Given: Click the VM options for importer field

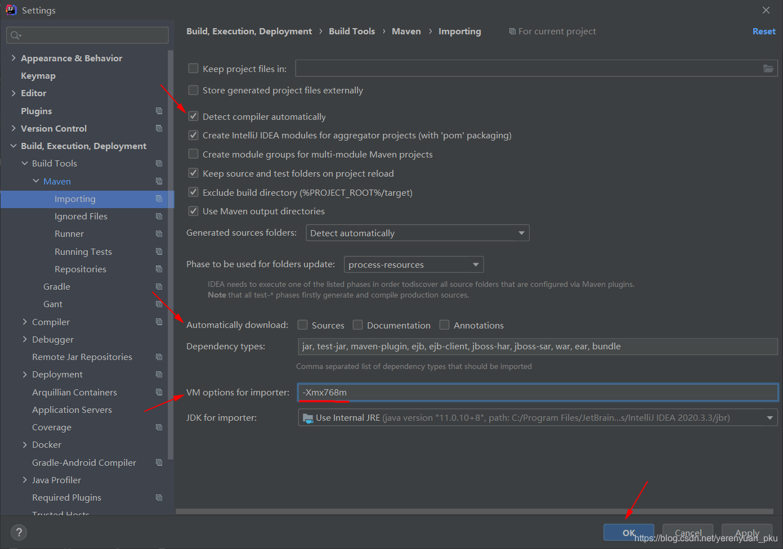Looking at the screenshot, I should [x=538, y=392].
